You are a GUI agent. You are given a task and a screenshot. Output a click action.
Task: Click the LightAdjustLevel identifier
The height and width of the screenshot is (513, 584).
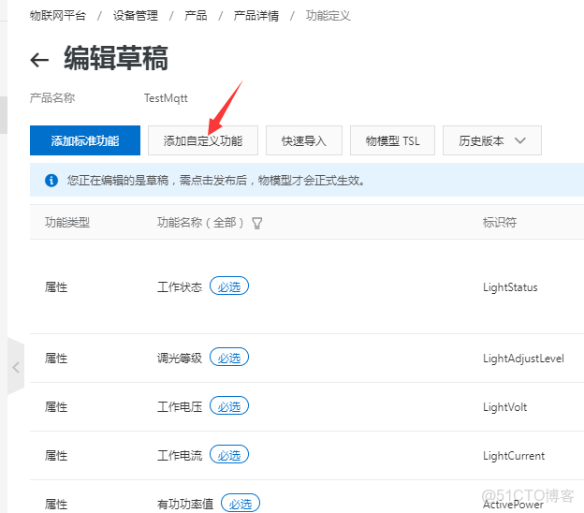click(x=523, y=359)
